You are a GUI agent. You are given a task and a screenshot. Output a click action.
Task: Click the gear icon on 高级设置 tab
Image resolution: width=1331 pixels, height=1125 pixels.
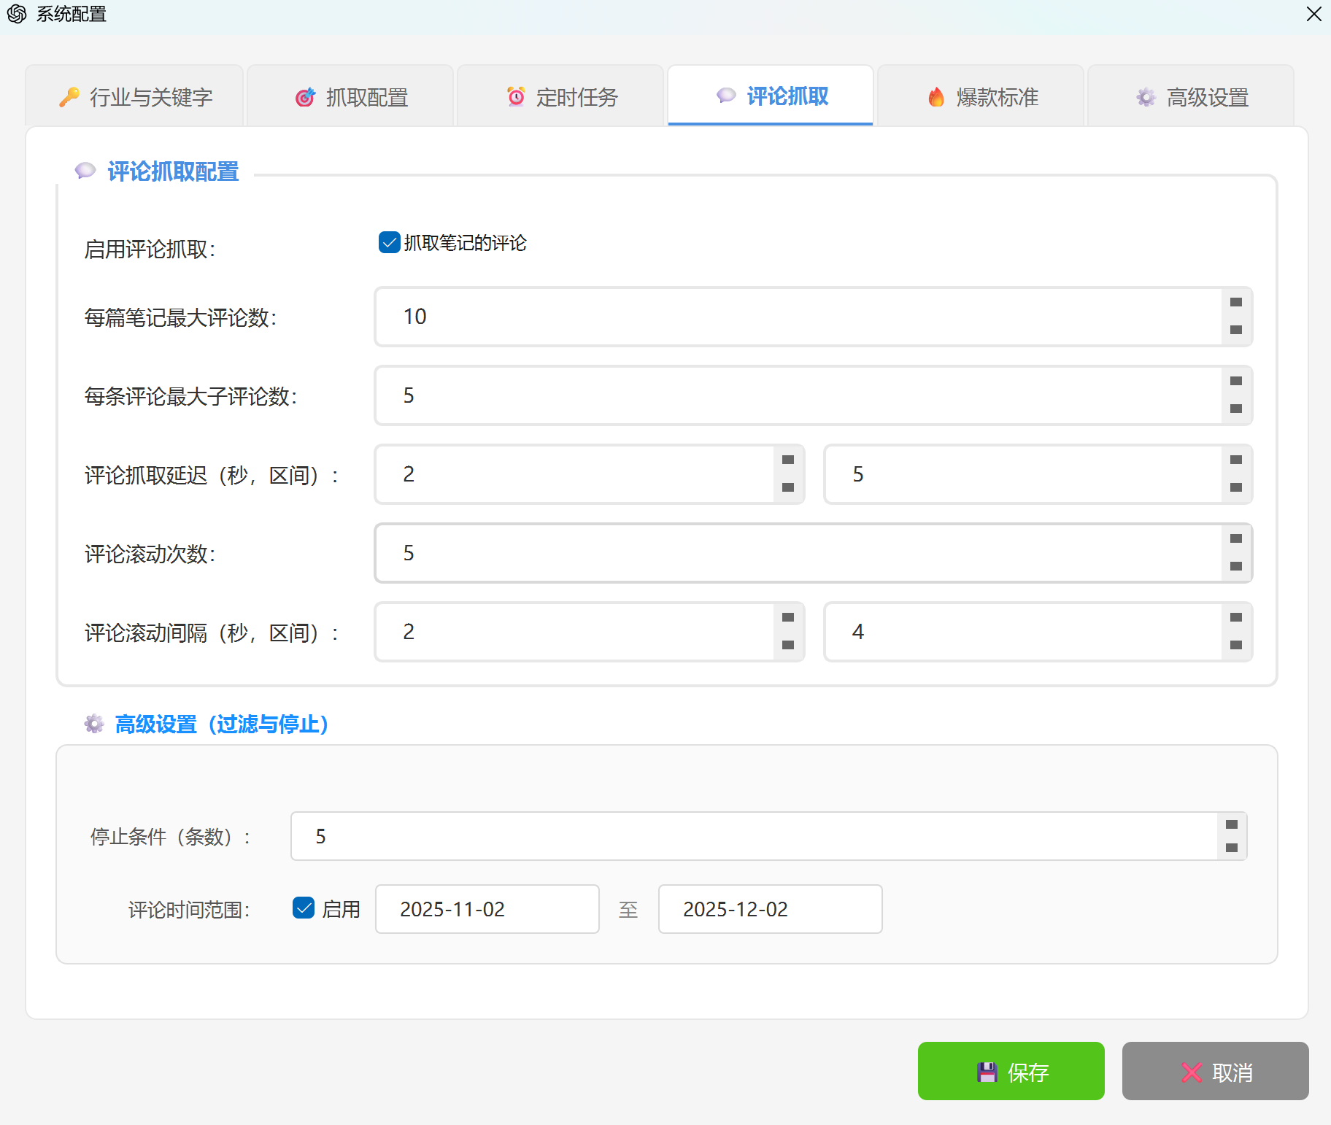pos(1145,97)
